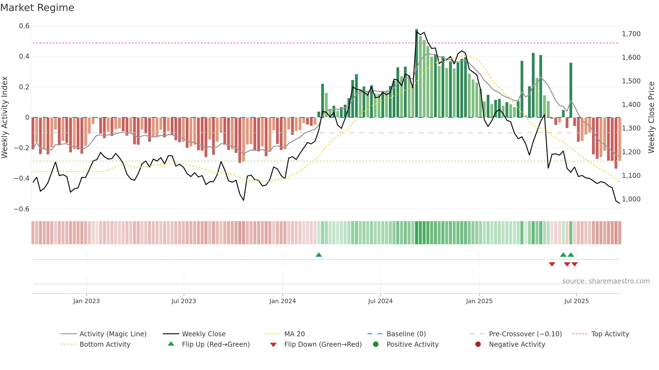659x370 pixels.
Task: Toggle Pre-Crossover (−0.10) legend entry
Action: coord(516,334)
